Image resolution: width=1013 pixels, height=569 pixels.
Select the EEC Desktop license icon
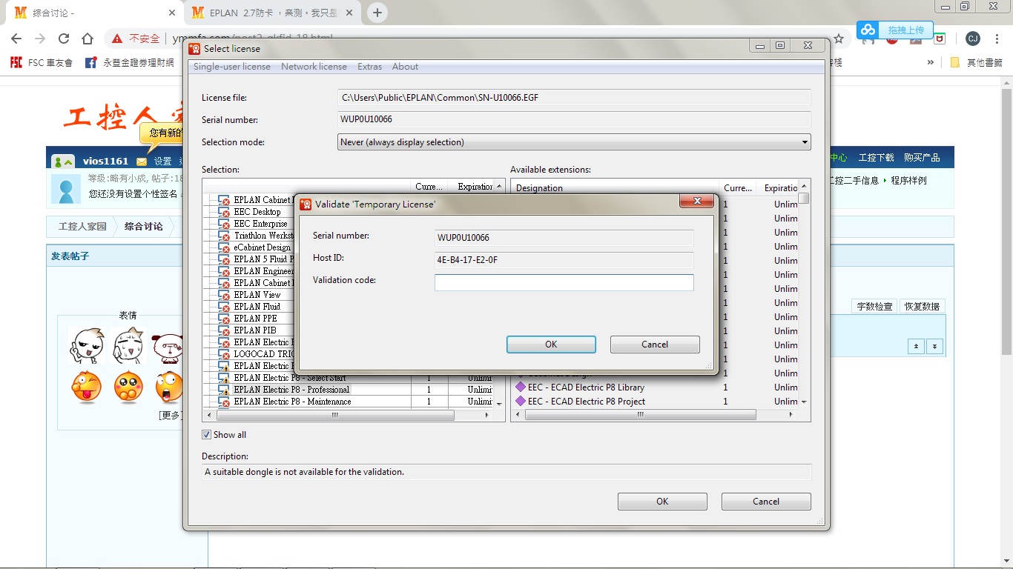pyautogui.click(x=224, y=212)
